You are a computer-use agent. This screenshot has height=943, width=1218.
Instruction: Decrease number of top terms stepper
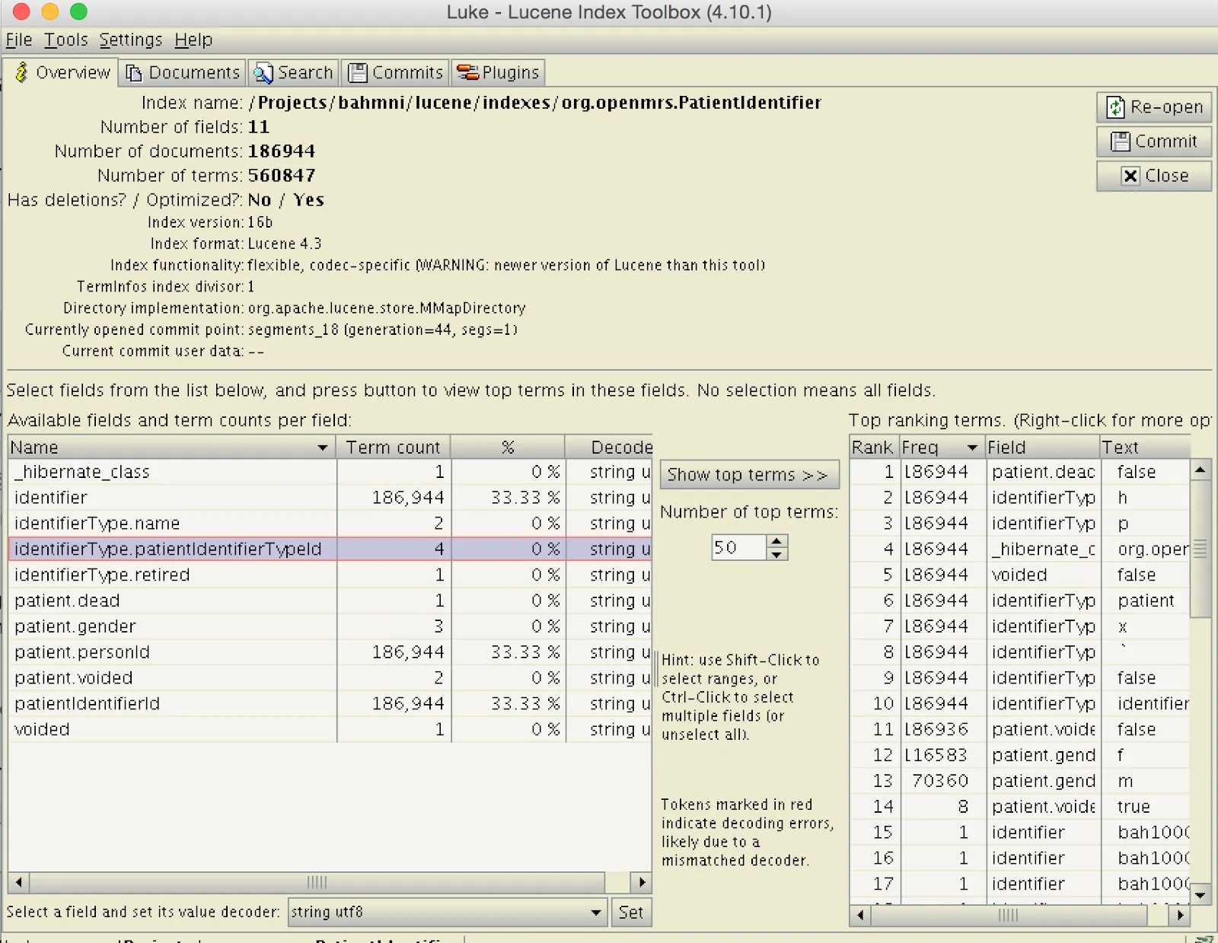click(x=776, y=554)
